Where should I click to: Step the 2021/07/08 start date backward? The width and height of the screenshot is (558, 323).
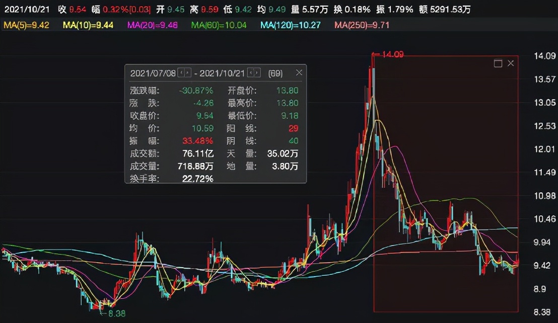click(181, 73)
